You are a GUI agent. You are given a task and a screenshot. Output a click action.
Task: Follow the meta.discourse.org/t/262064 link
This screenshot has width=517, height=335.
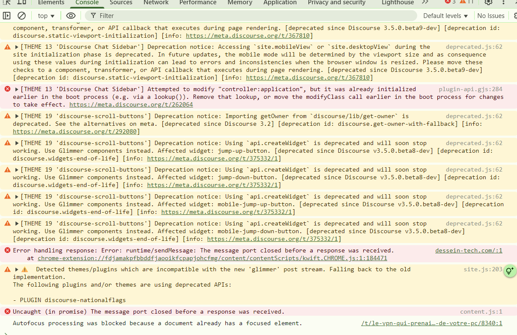point(131,105)
